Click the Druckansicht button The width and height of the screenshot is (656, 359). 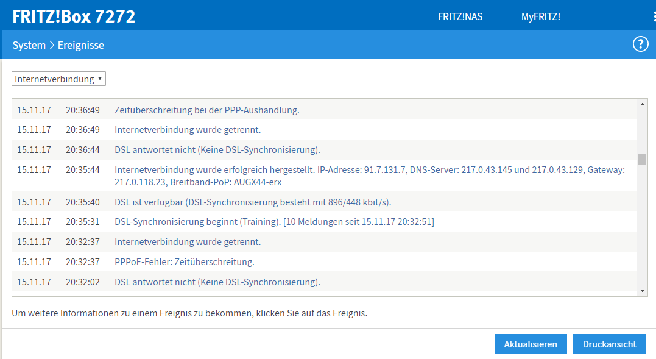[x=609, y=344]
